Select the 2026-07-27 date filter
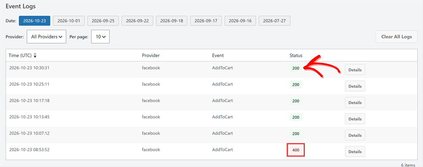This screenshot has height=167, width=423. [x=274, y=21]
